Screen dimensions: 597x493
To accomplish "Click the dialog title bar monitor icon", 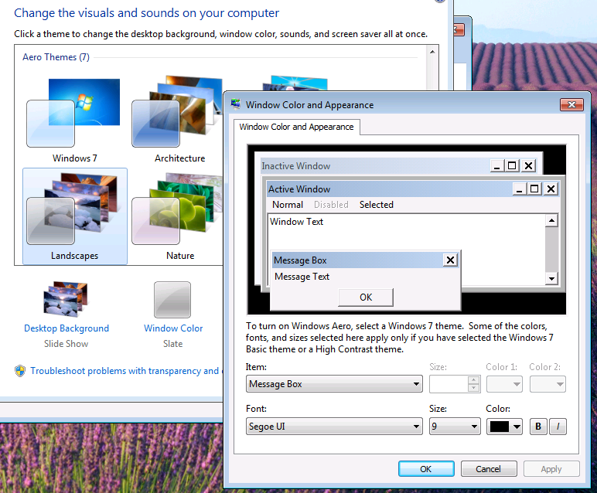I will coord(236,104).
